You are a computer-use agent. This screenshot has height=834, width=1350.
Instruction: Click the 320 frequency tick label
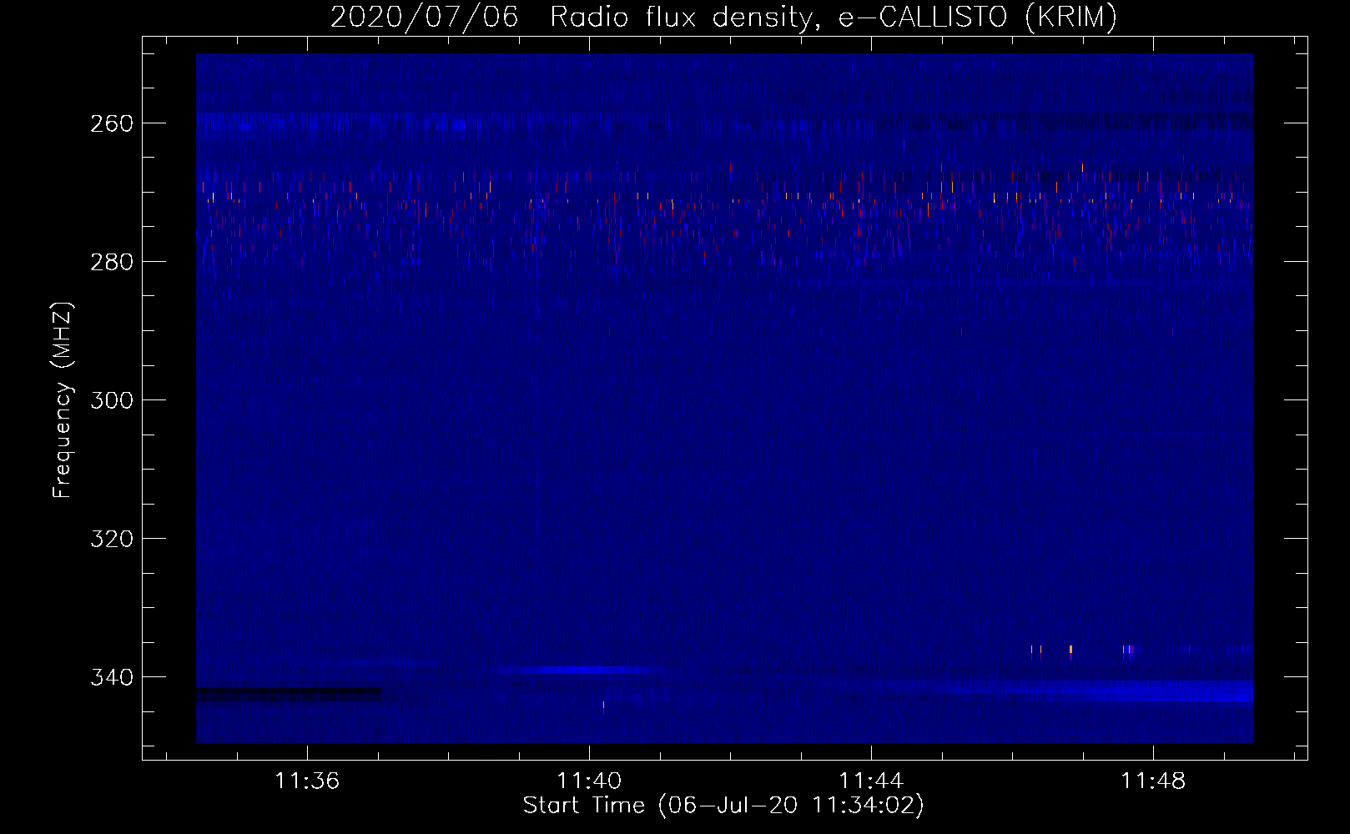coord(111,539)
